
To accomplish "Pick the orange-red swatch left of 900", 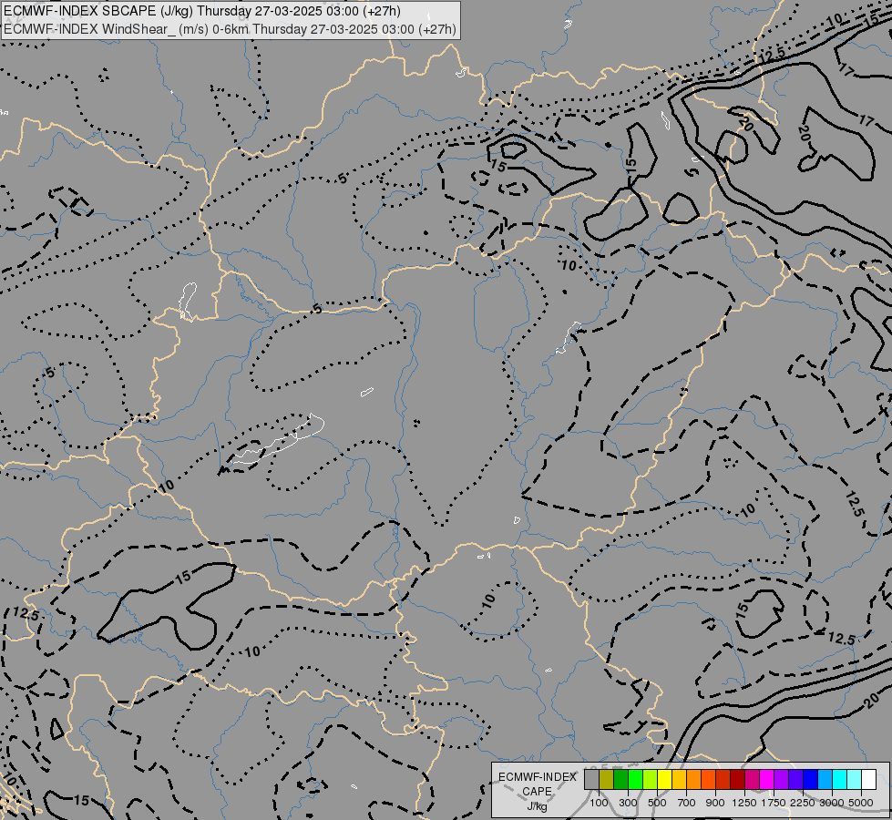I will (708, 779).
